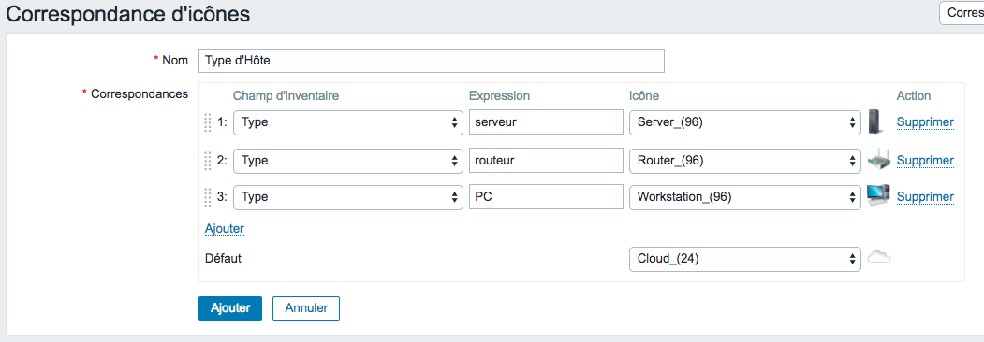The height and width of the screenshot is (342, 984).
Task: Grab the drag handle of row 1
Action: 209,122
